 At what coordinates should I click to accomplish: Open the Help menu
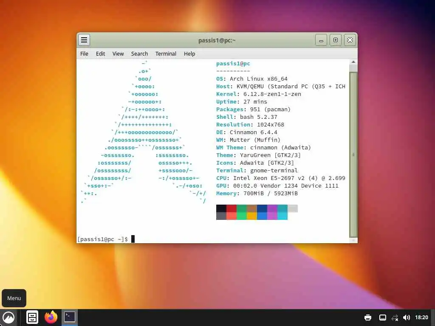(189, 54)
